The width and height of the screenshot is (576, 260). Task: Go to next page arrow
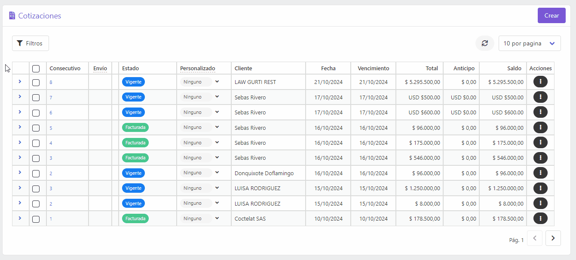click(553, 238)
